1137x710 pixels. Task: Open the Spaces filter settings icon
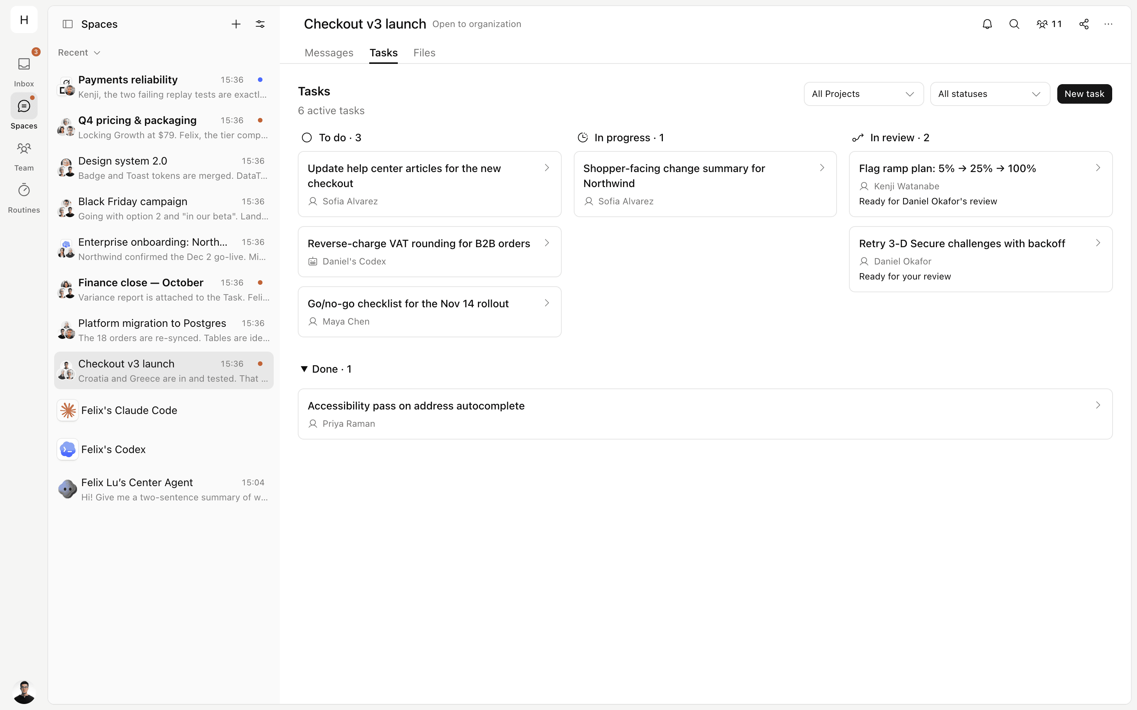tap(260, 24)
